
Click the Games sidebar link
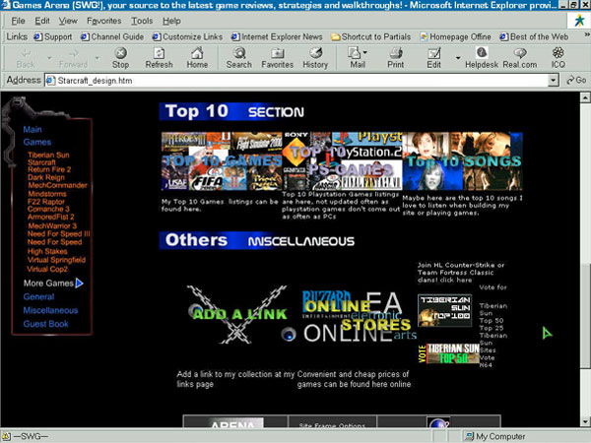(37, 142)
